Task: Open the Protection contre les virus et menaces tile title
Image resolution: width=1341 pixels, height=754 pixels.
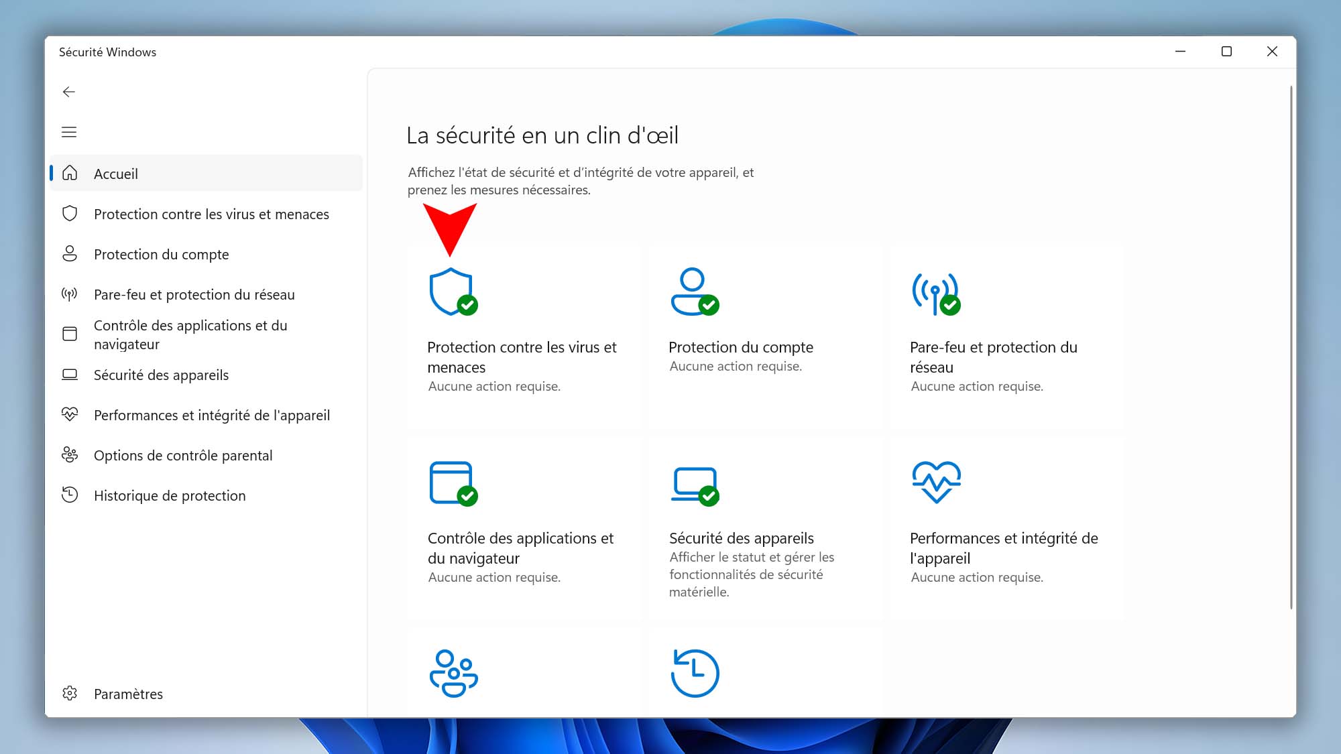Action: click(x=522, y=357)
